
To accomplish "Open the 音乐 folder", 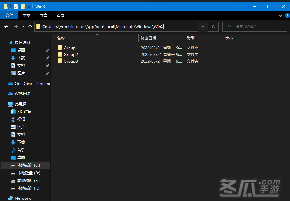I will [21, 150].
